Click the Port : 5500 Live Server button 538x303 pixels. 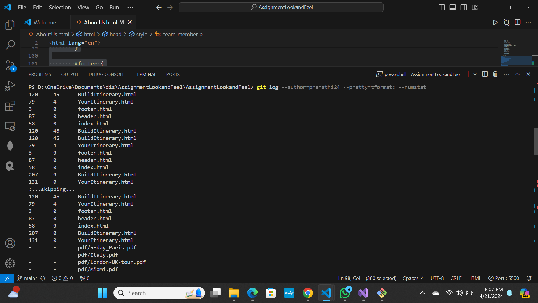(504, 278)
